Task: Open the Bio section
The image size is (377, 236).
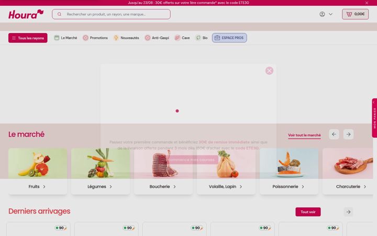Action: pyautogui.click(x=202, y=38)
